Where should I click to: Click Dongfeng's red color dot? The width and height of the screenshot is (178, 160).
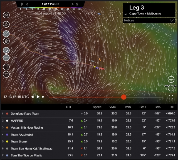coord(7,114)
